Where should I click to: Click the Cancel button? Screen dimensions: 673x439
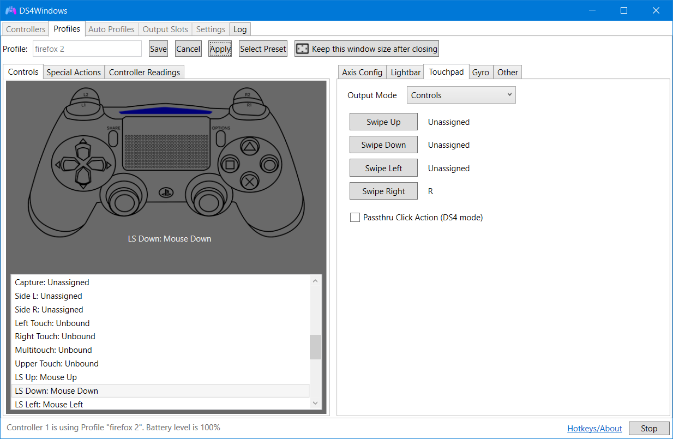point(188,49)
